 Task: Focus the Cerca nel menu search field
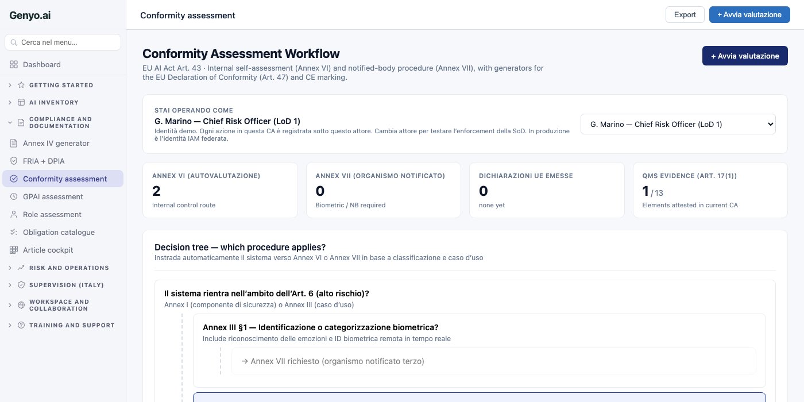(x=63, y=42)
